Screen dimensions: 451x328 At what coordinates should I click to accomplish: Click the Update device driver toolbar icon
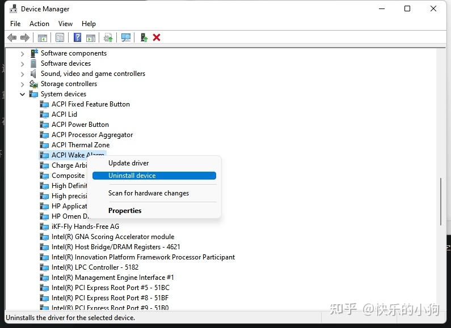(108, 37)
